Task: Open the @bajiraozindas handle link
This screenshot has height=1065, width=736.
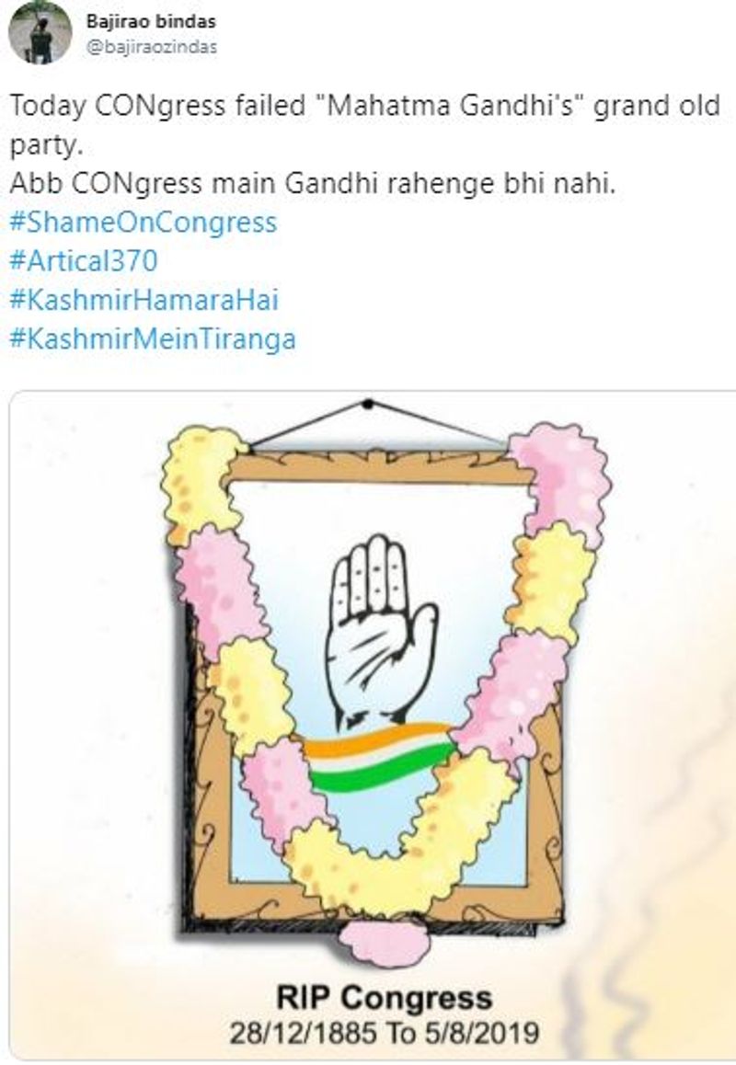Action: coord(152,47)
